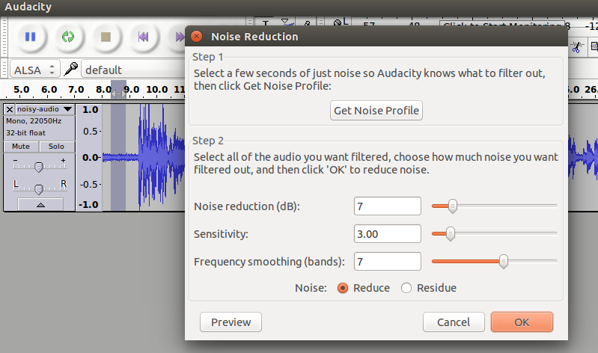The height and width of the screenshot is (353, 598).
Task: Click the track gain slider
Action: pyautogui.click(x=39, y=166)
